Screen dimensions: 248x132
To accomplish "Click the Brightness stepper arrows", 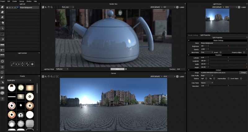I will pyautogui.click(x=208, y=46).
